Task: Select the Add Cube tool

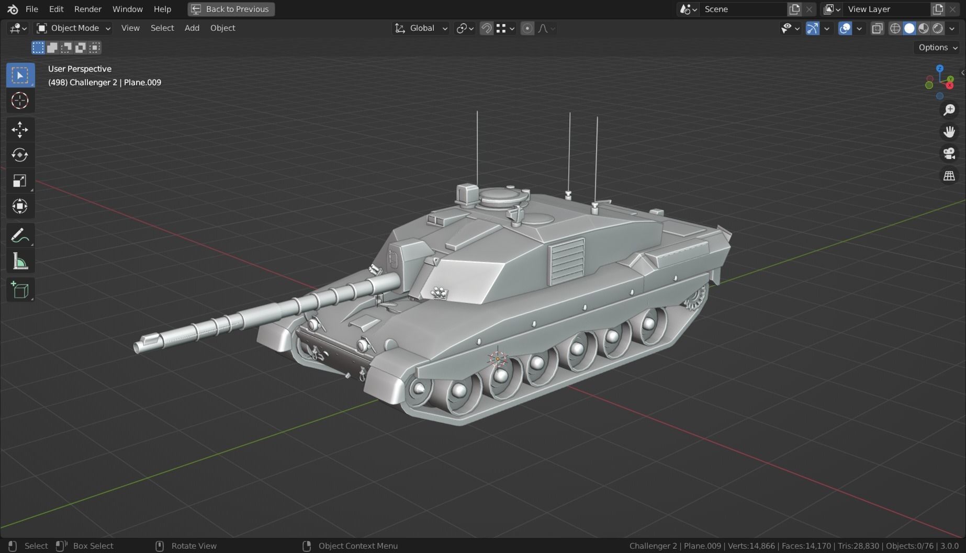Action: point(20,290)
